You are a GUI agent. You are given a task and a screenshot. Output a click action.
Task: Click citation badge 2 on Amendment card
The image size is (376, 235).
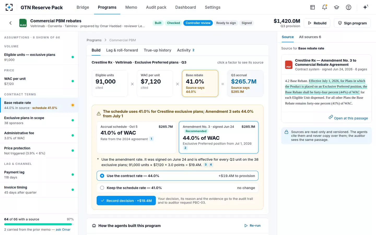(x=185, y=148)
